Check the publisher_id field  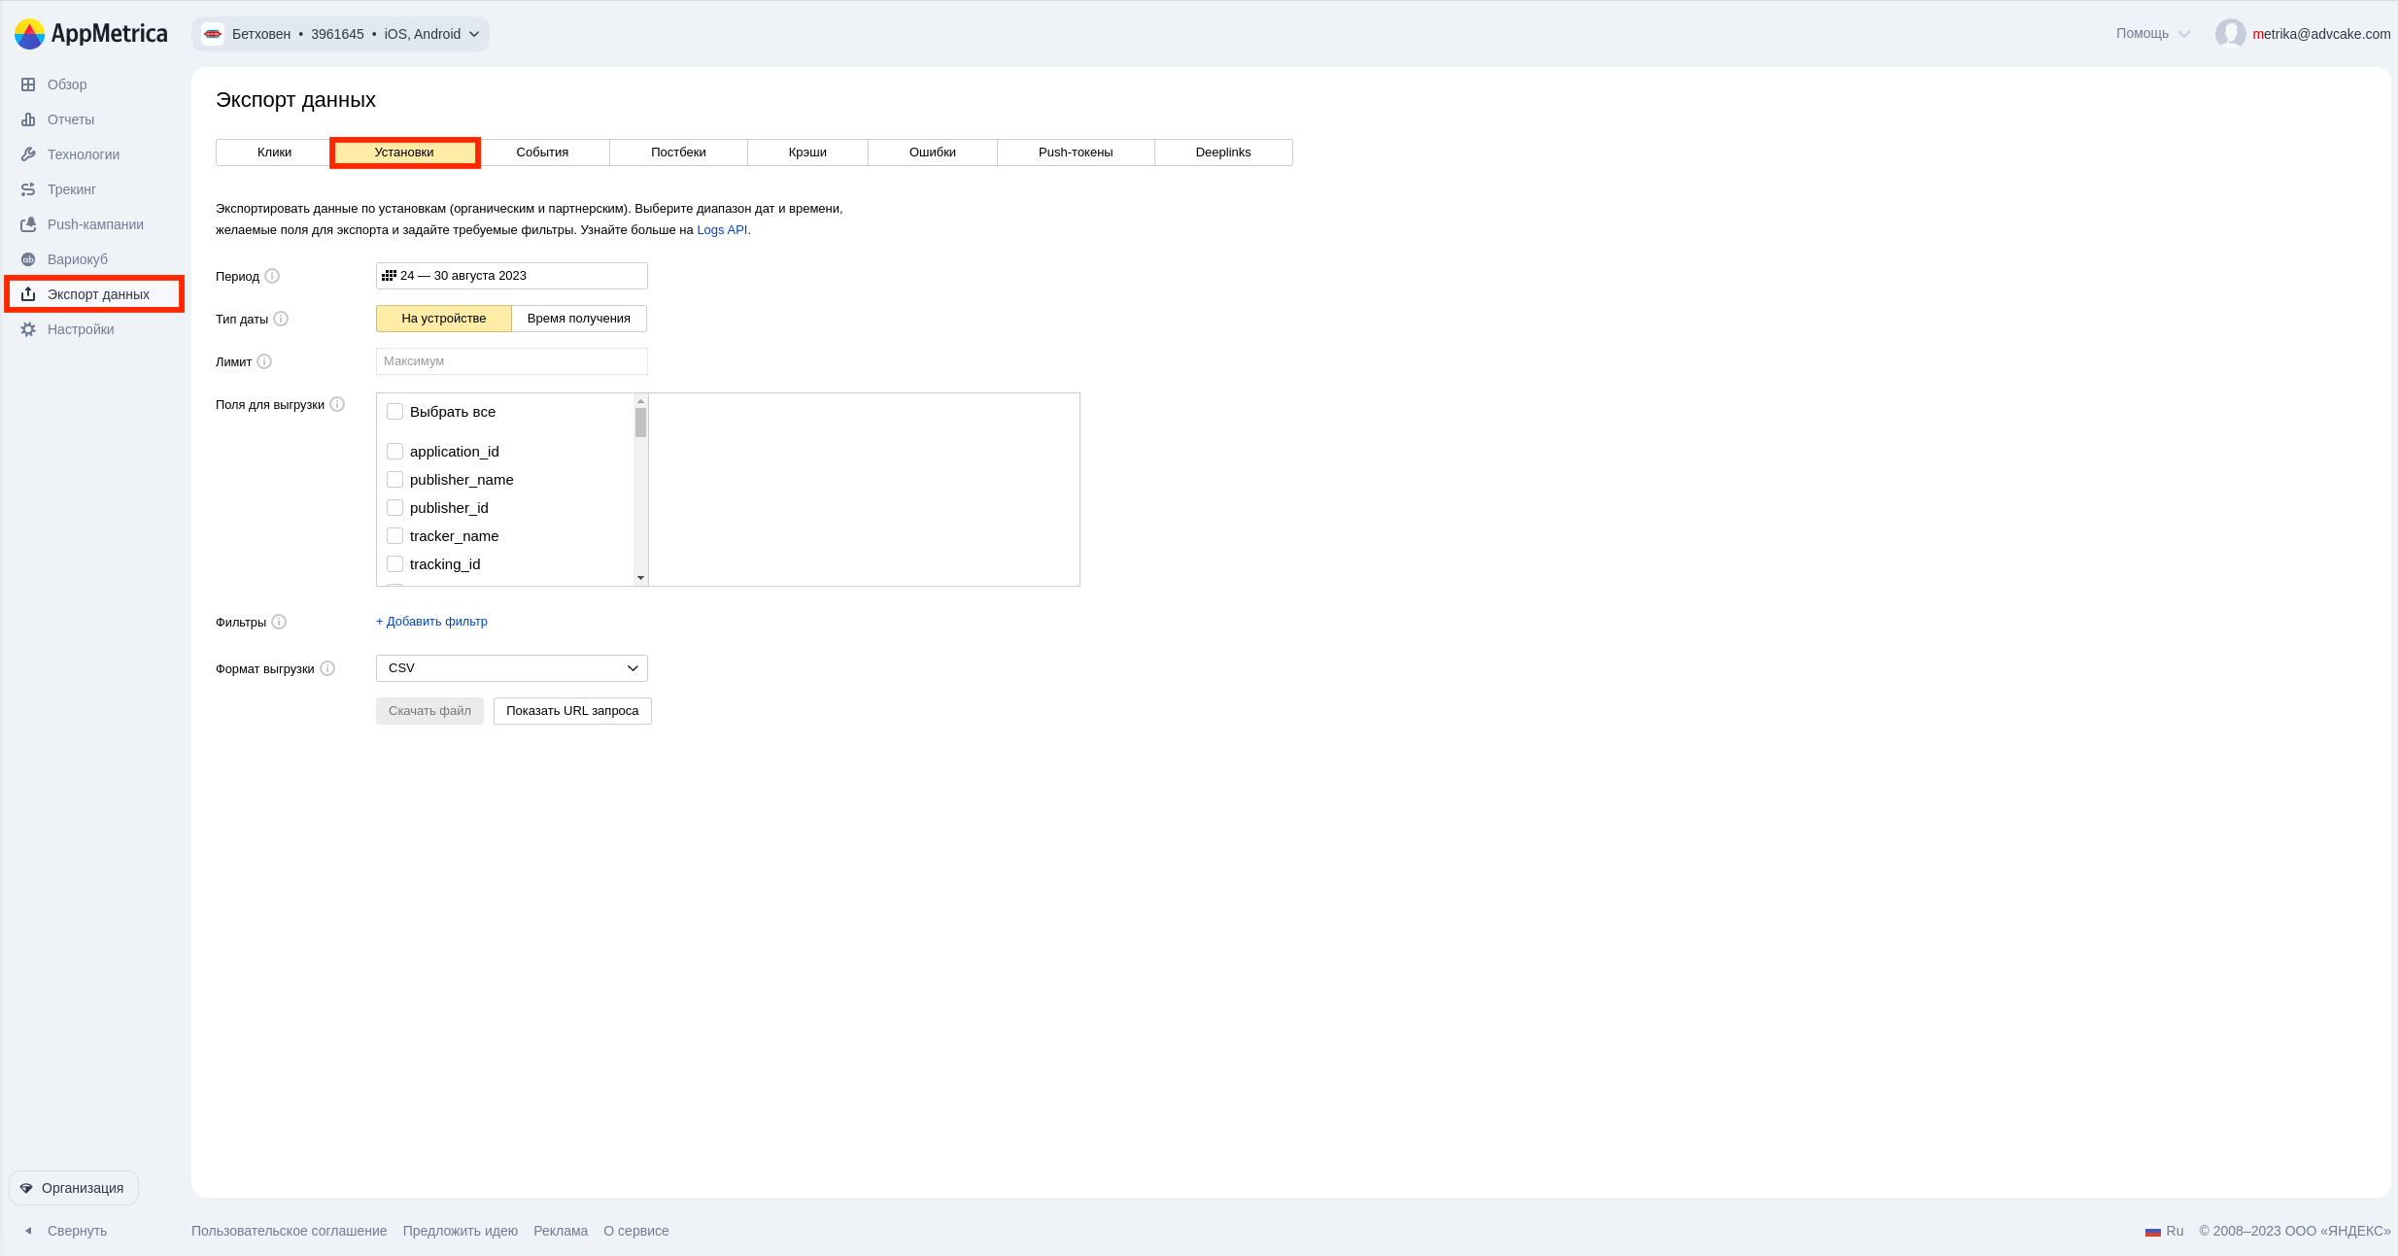394,508
